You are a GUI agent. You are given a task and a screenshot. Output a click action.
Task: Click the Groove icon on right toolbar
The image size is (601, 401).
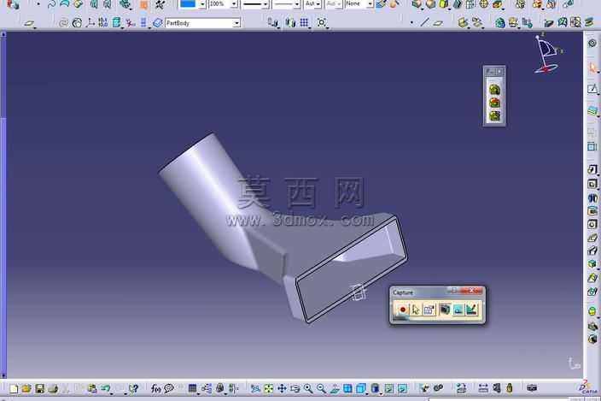(592, 211)
